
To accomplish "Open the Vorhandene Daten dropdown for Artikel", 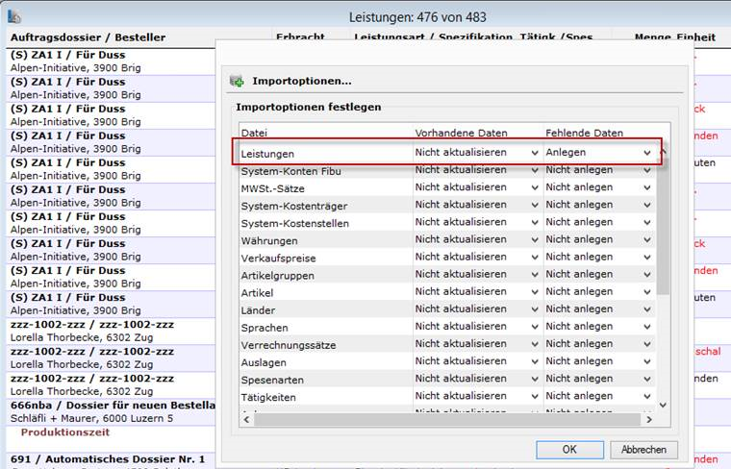I will 535,292.
